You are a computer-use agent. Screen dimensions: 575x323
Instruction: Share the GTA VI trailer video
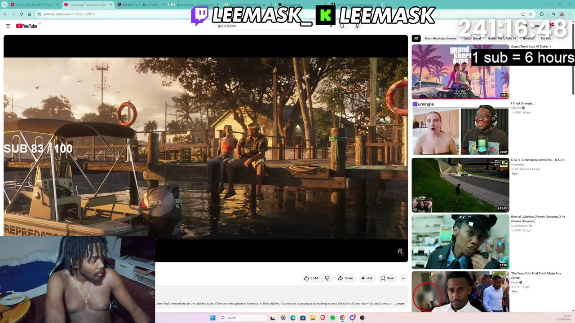pyautogui.click(x=345, y=278)
